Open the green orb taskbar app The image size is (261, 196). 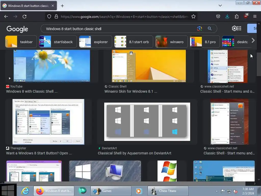[x=82, y=191]
